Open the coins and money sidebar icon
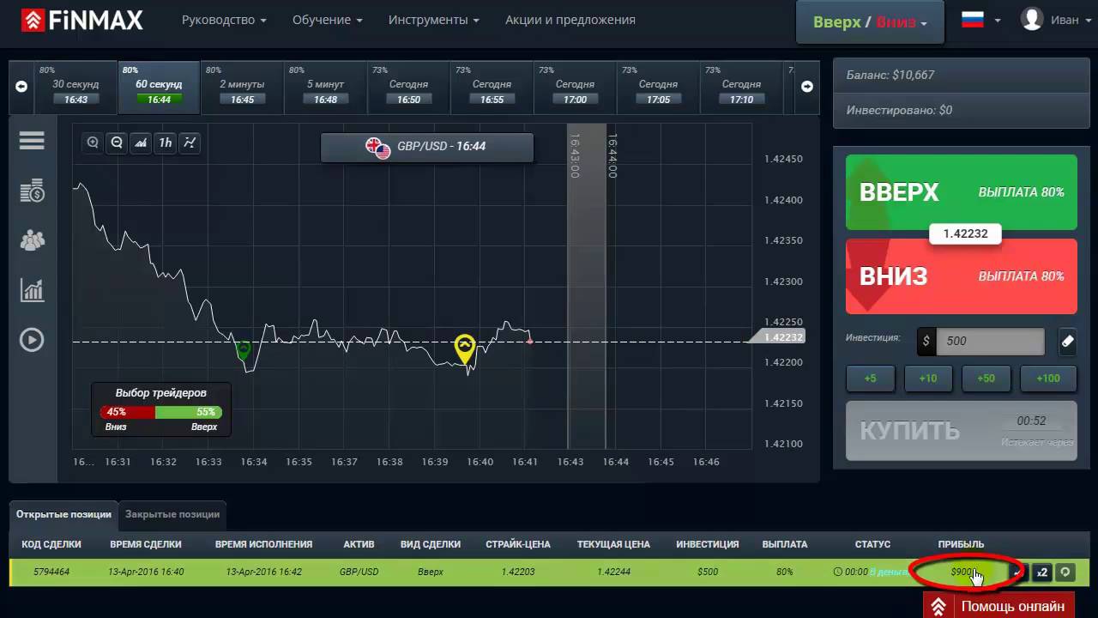This screenshot has width=1098, height=618. pos(32,191)
